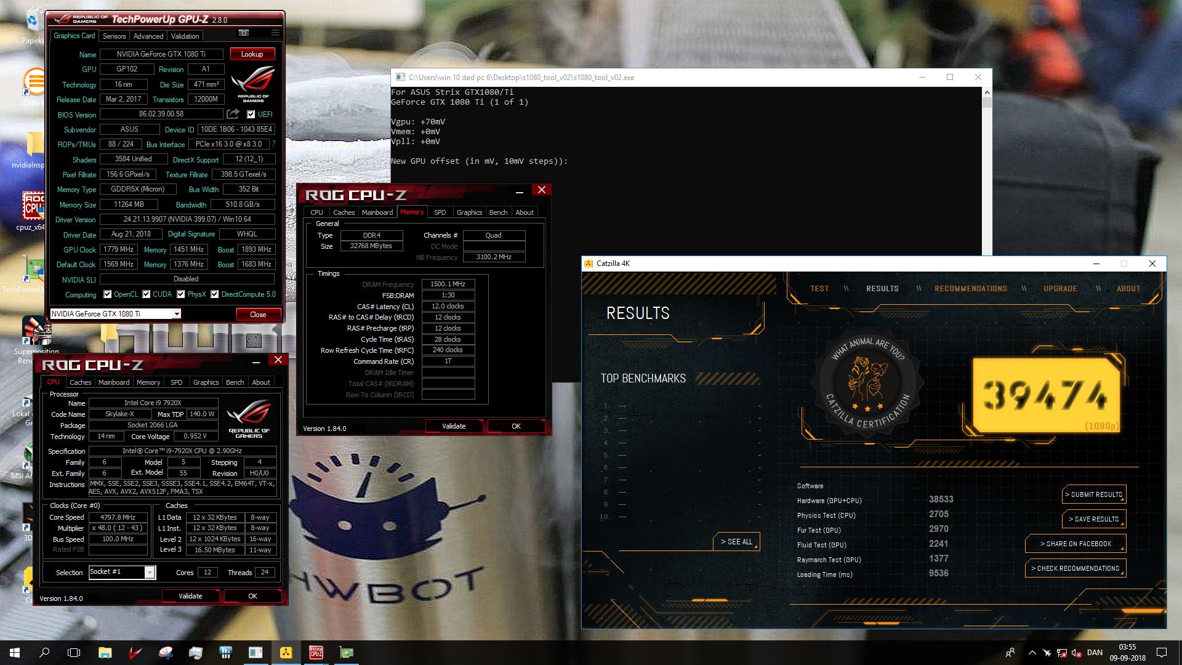Open the Snipping Tool on the taskbar
Image resolution: width=1182 pixels, height=665 pixels.
pos(166,653)
